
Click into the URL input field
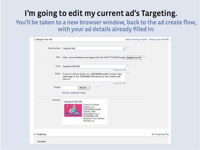(94, 57)
